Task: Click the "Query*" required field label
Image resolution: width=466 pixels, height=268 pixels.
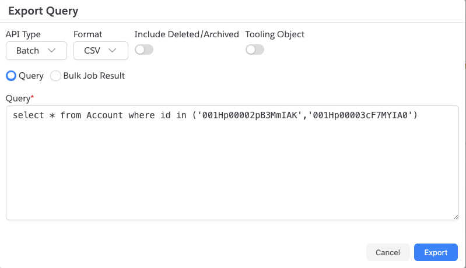Action: (x=20, y=98)
